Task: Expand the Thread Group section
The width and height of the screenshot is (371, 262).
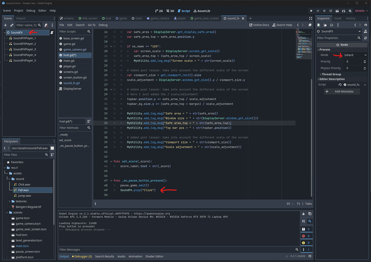Action: [x=331, y=74]
